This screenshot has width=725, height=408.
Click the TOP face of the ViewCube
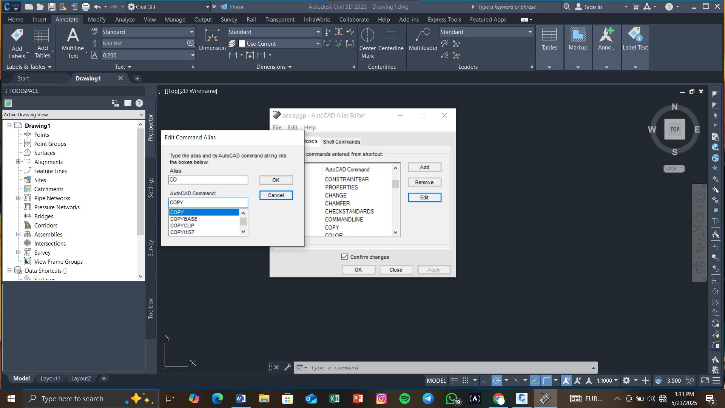point(674,129)
